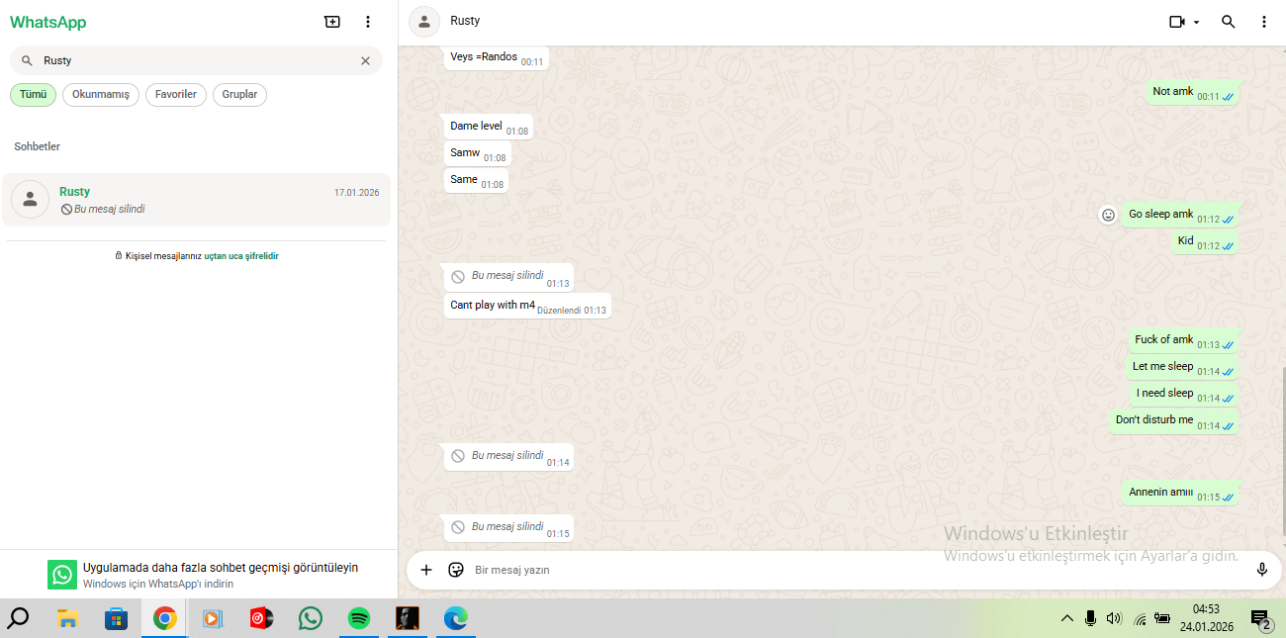Open the emoji and sticker picker icon
Image resolution: width=1286 pixels, height=638 pixels.
click(x=456, y=570)
